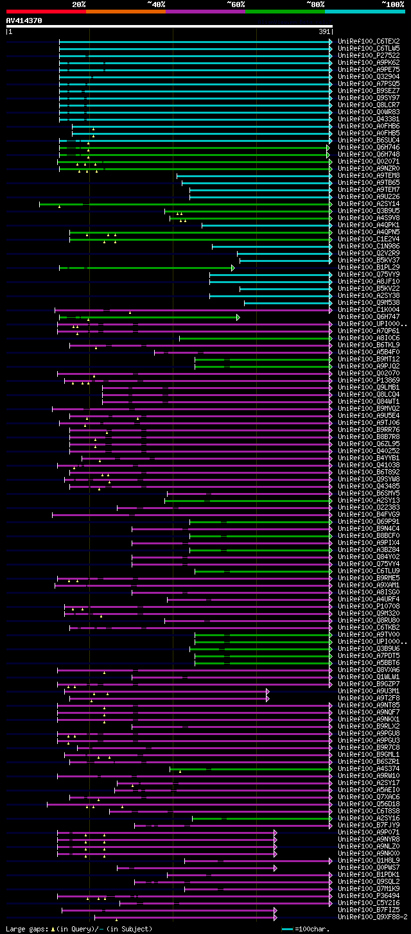Viewport: 411px width, 934px height.
Task: Select the UniRef100_B6T892 label
Action: pos(369,472)
